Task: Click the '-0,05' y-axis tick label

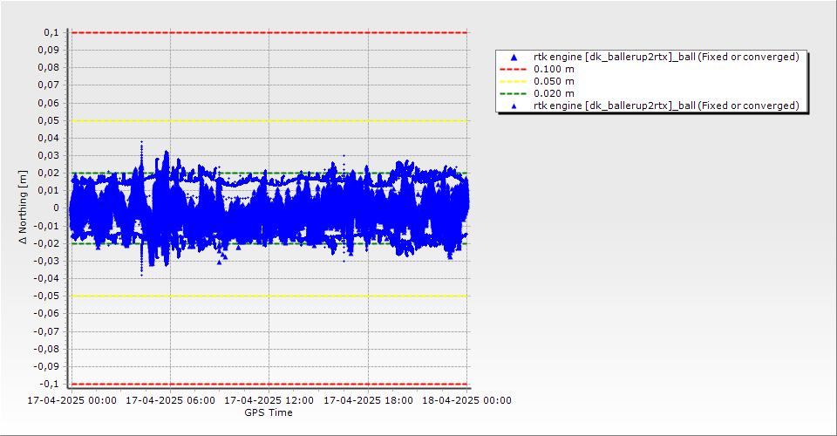Action: pos(46,296)
